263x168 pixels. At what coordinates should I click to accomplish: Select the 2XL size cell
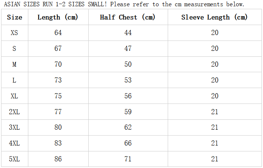[x=14, y=112]
